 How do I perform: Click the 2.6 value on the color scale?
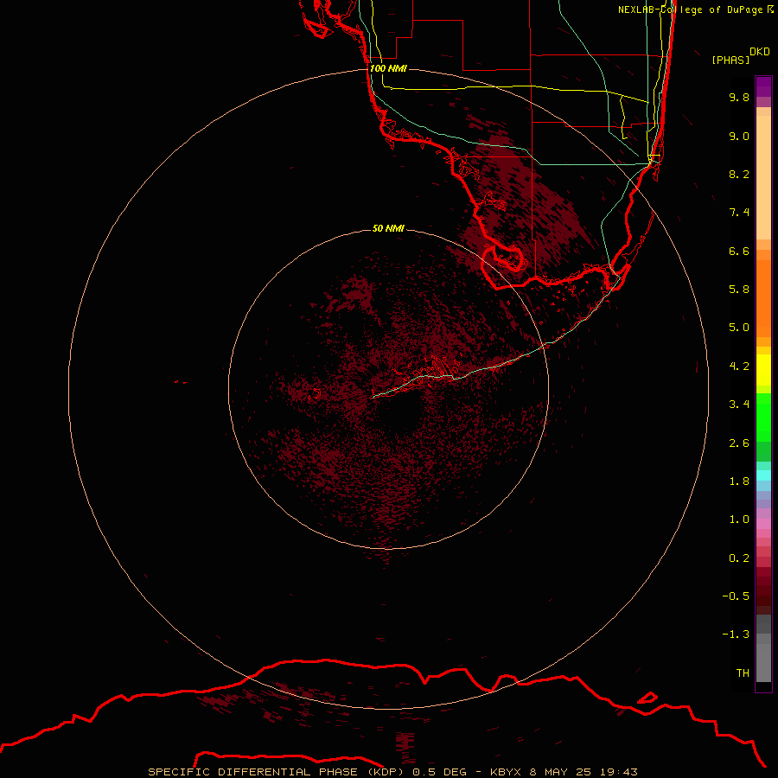[739, 443]
